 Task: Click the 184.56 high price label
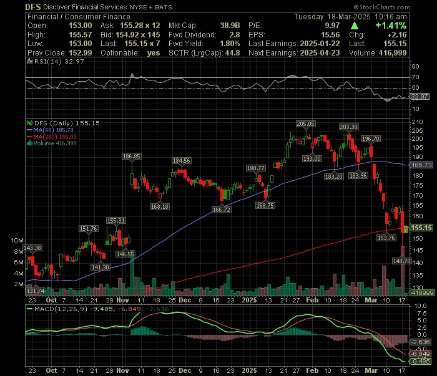(x=182, y=160)
